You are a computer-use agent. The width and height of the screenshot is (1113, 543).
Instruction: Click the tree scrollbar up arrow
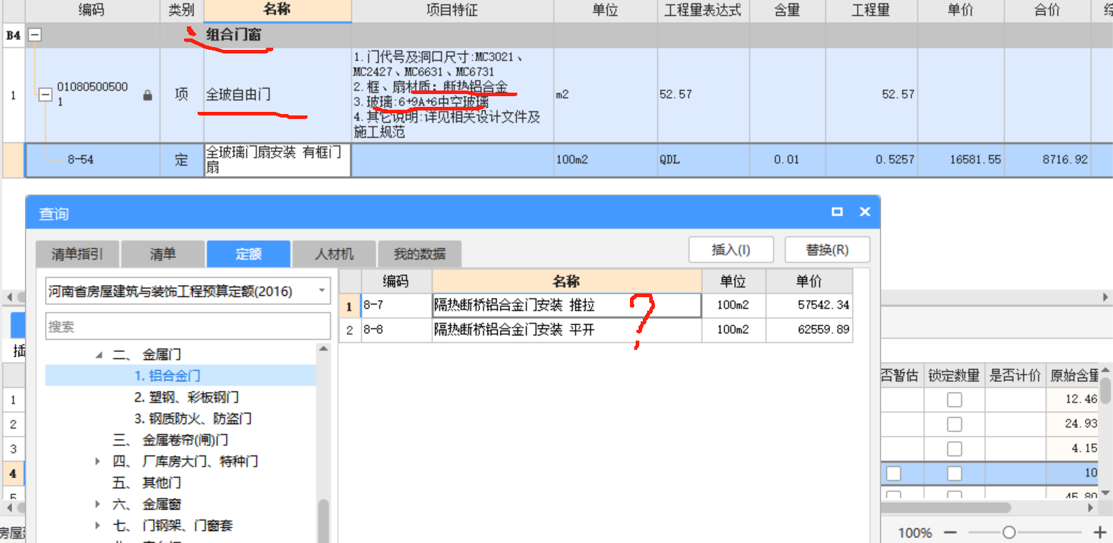click(x=323, y=349)
